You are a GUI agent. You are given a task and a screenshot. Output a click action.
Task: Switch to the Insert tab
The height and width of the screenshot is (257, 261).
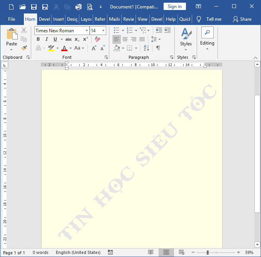pyautogui.click(x=58, y=19)
